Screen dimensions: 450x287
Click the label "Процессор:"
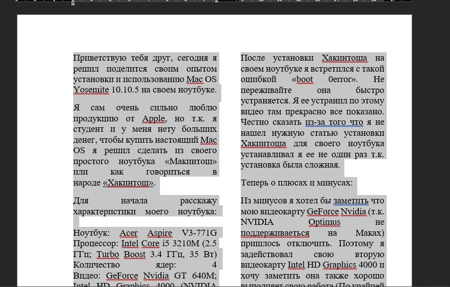click(96, 243)
